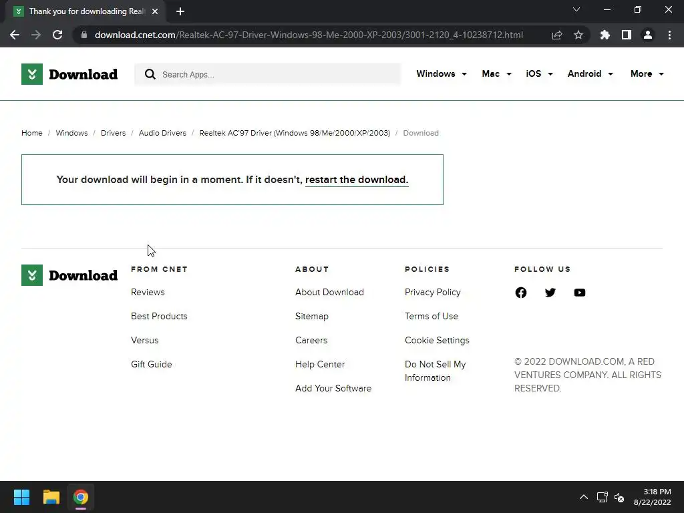Click the share this page icon

[x=557, y=35]
